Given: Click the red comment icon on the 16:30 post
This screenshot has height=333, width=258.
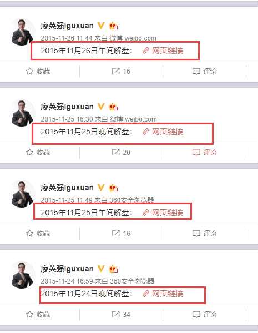Looking at the screenshot, I should 196,152.
